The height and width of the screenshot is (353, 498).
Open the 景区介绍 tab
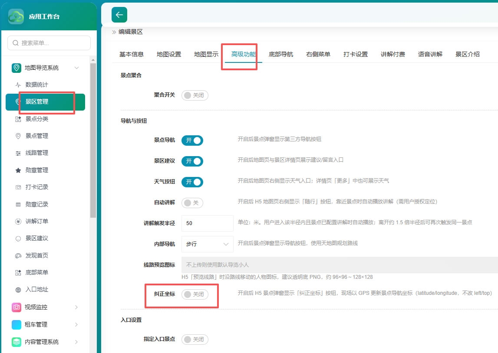[x=468, y=54]
